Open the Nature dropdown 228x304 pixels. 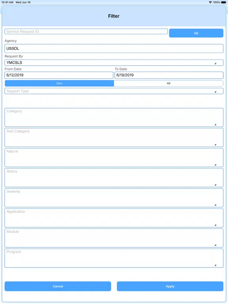[114, 158]
